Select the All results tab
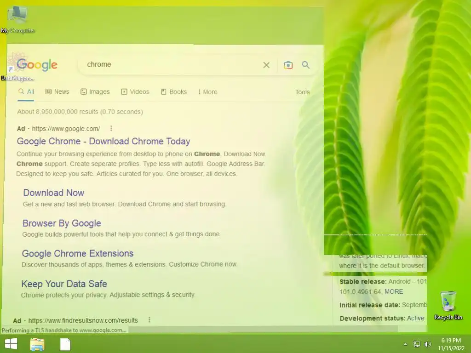471x353 pixels. (26, 91)
